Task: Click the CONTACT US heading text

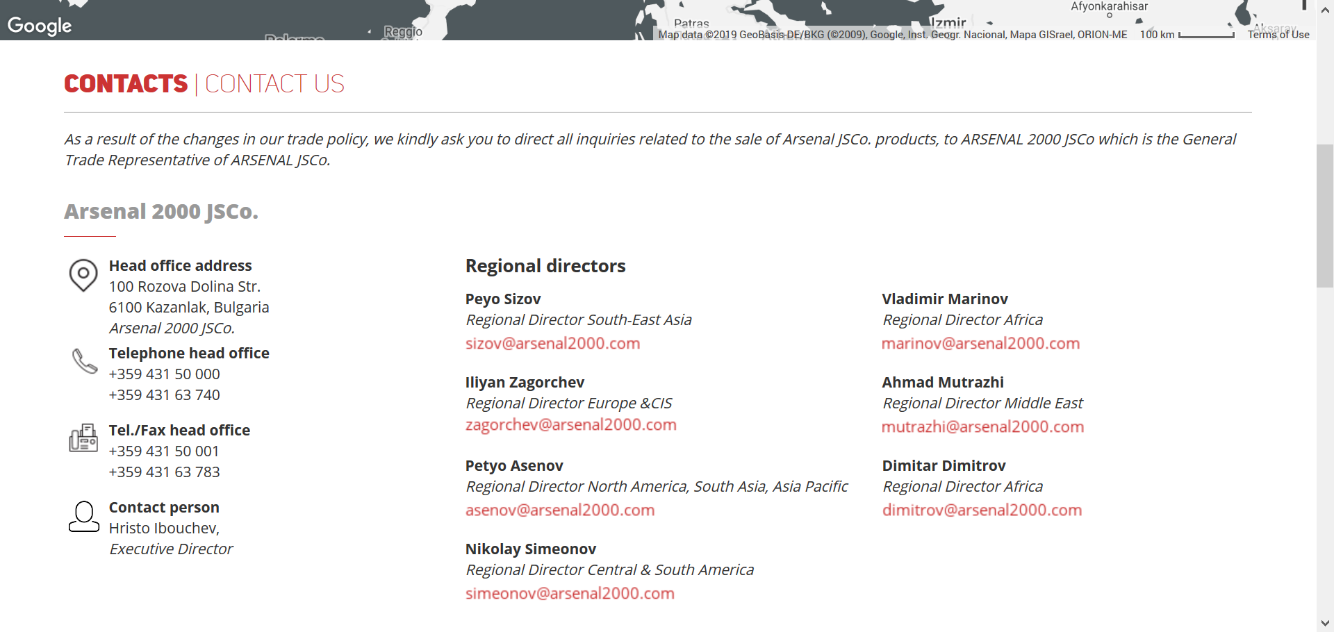Action: [274, 84]
